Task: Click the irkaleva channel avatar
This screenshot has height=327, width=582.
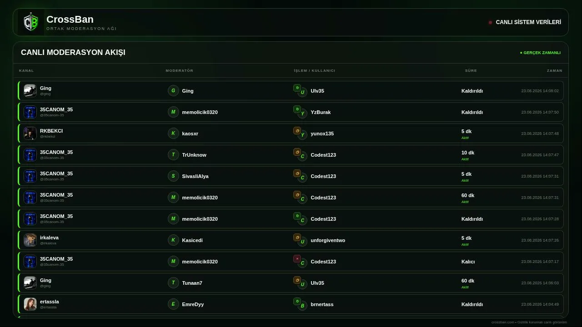Action: pos(30,240)
